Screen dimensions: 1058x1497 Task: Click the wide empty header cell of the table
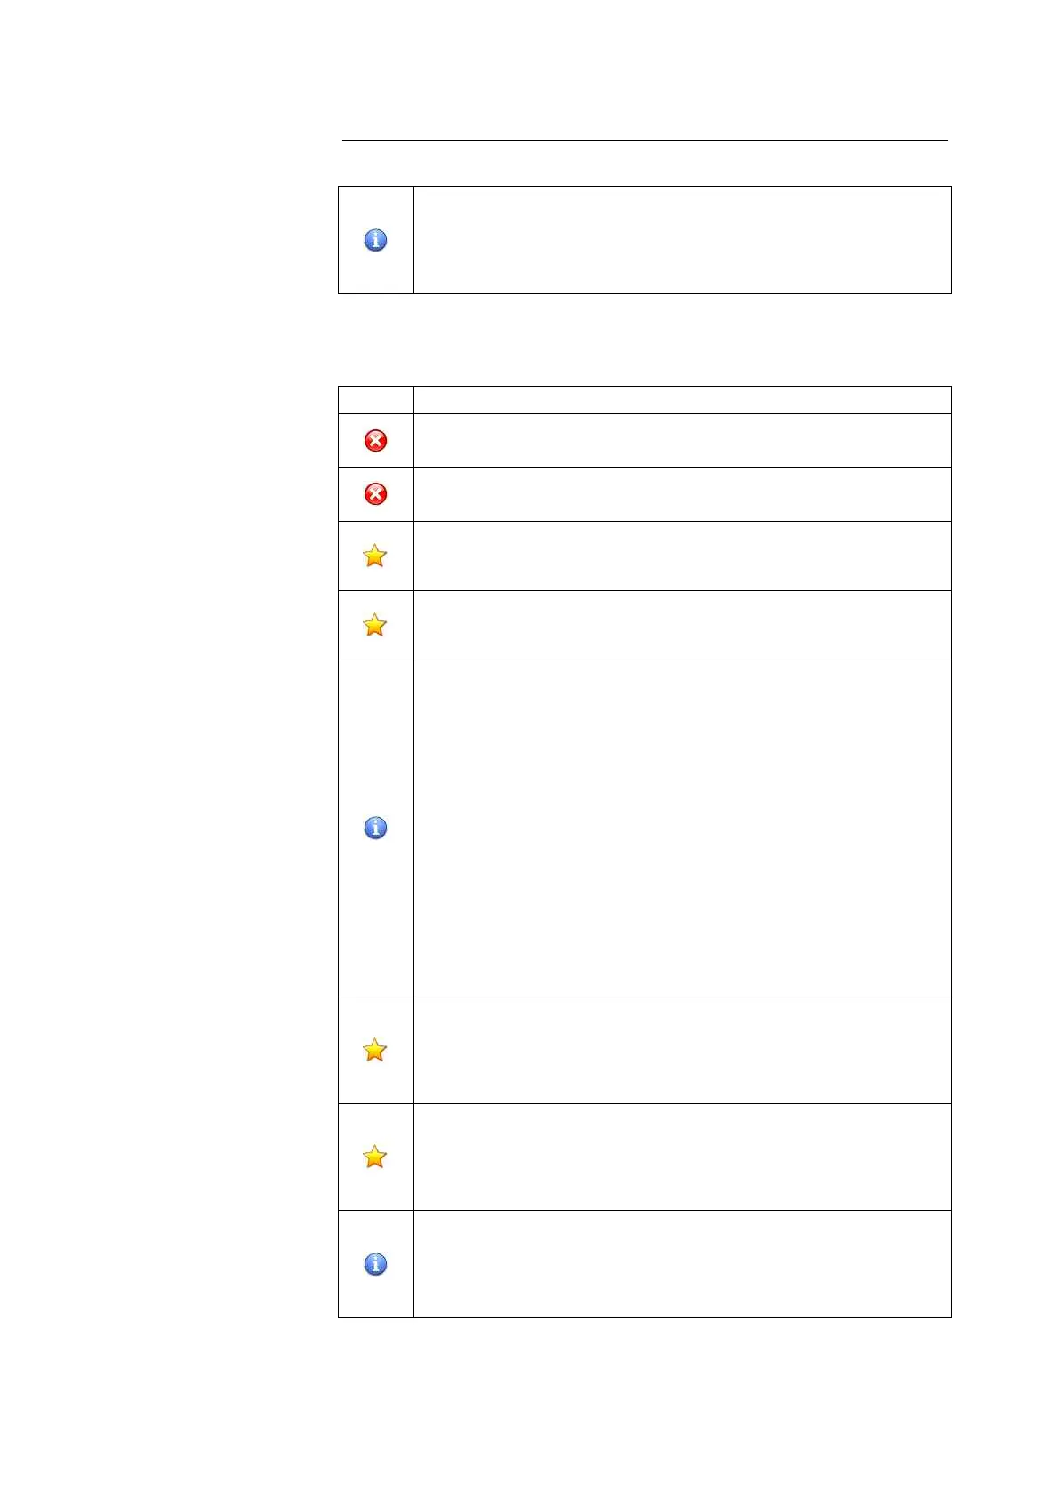682,400
